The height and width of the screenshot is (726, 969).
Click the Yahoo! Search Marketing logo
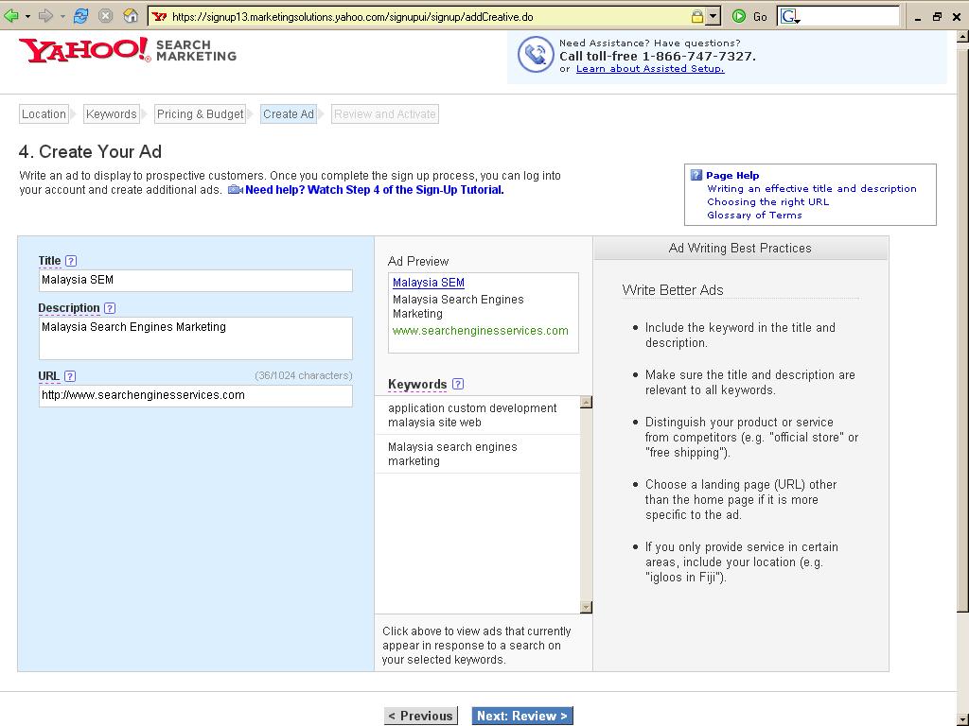click(x=128, y=50)
